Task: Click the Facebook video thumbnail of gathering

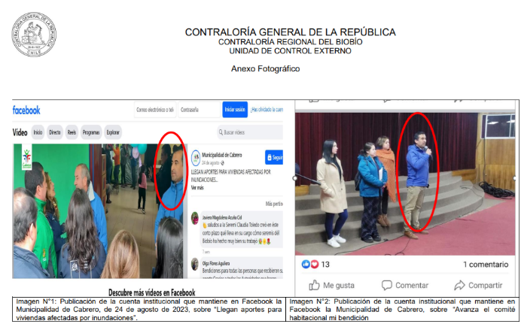Action: coord(100,211)
